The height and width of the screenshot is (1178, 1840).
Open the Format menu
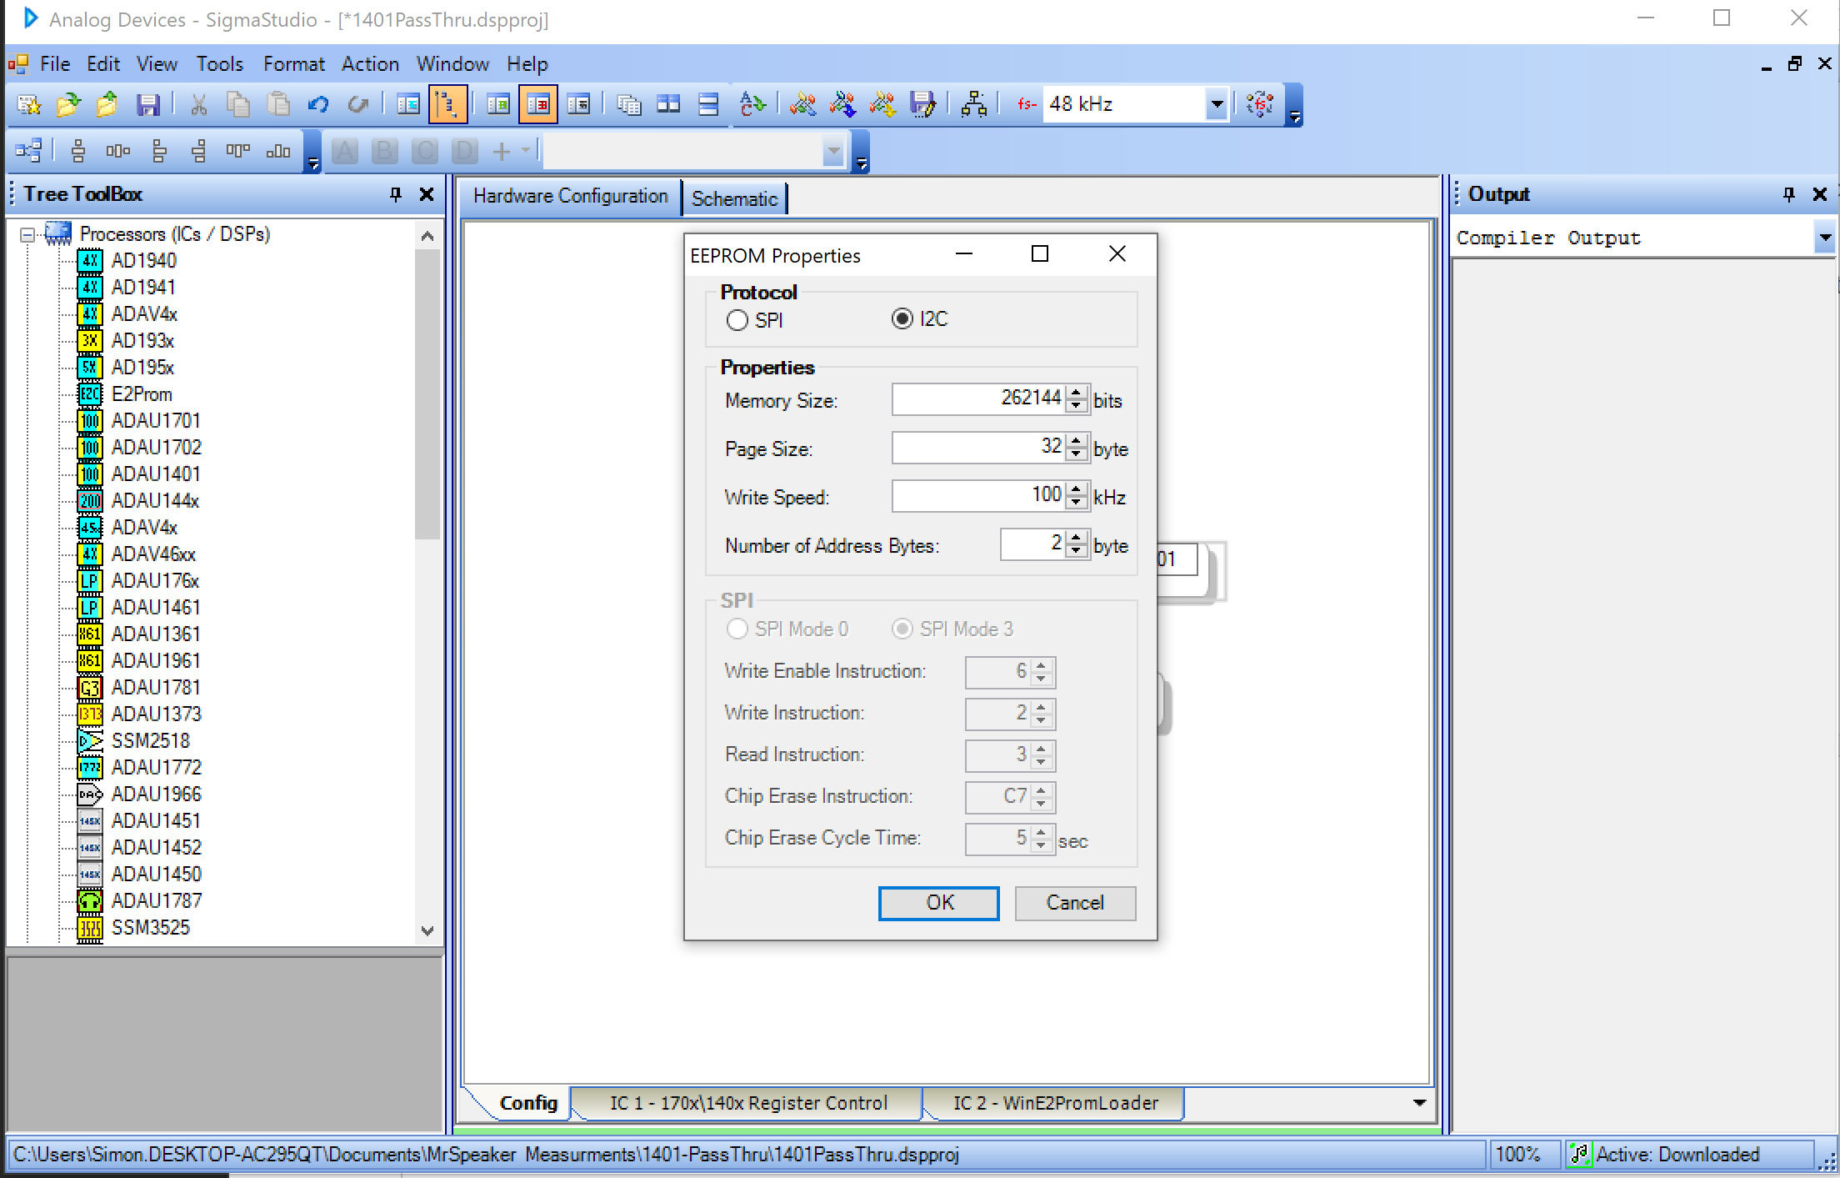click(x=294, y=64)
